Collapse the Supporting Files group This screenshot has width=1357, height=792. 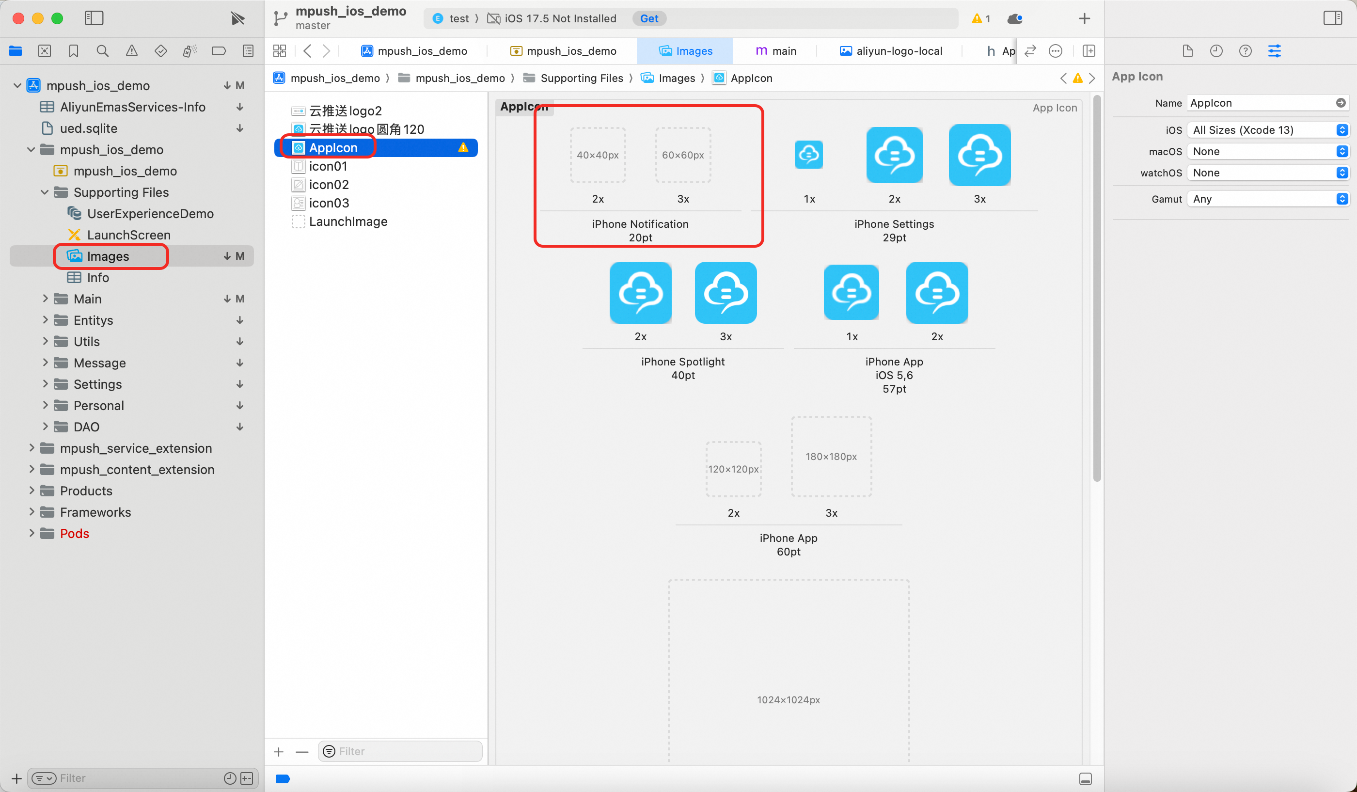(x=45, y=191)
